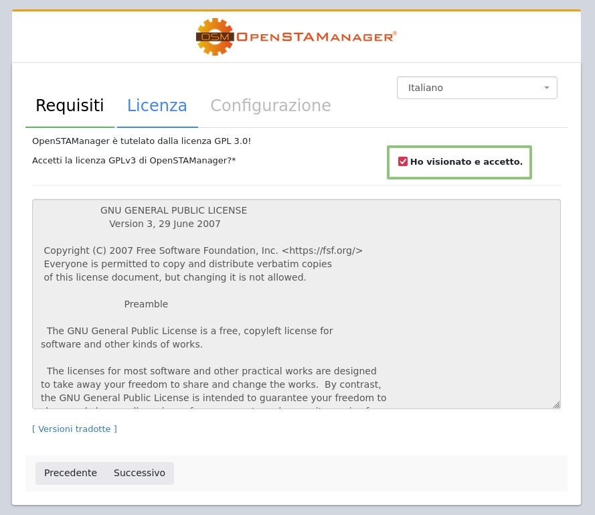Viewport: 595px width, 515px height.
Task: Open the Versioni tradotte link
Action: point(74,429)
